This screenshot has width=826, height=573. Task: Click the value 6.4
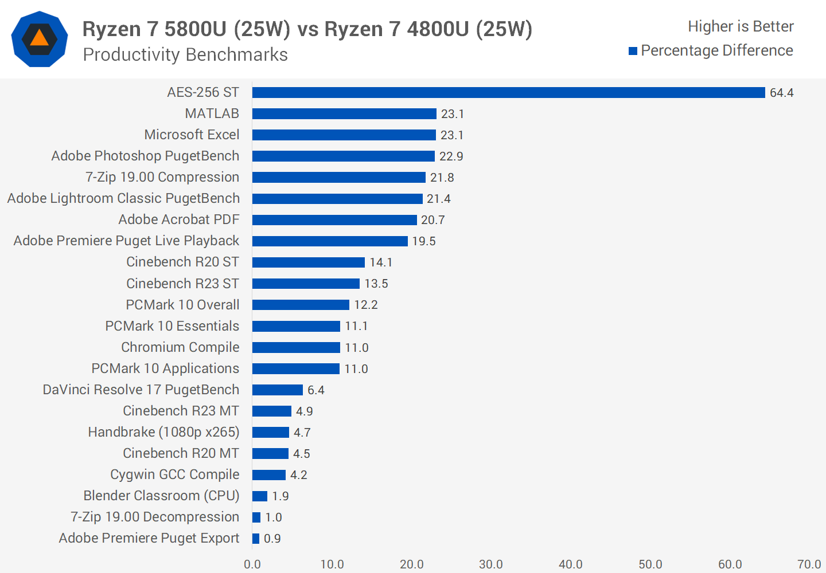(x=316, y=390)
